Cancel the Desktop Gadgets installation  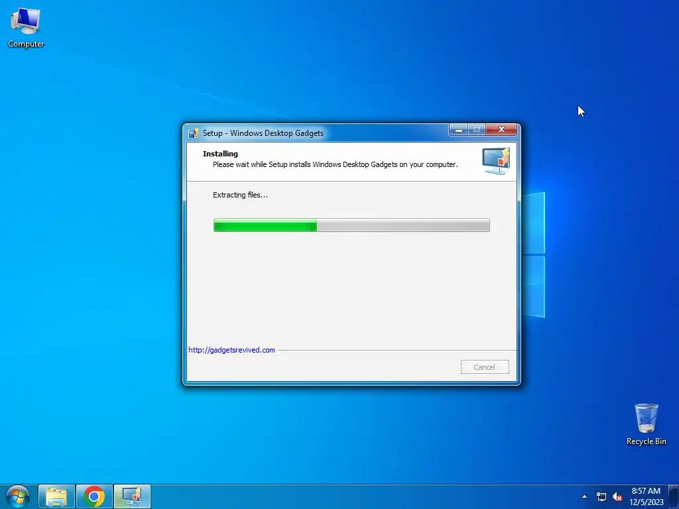pyautogui.click(x=485, y=367)
